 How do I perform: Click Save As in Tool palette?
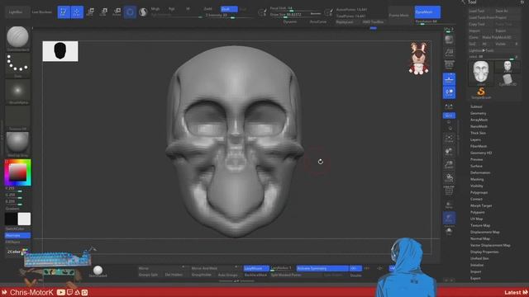coord(502,11)
